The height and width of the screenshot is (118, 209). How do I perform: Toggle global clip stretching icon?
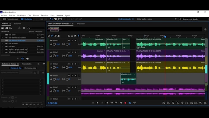pyautogui.click(x=72, y=36)
